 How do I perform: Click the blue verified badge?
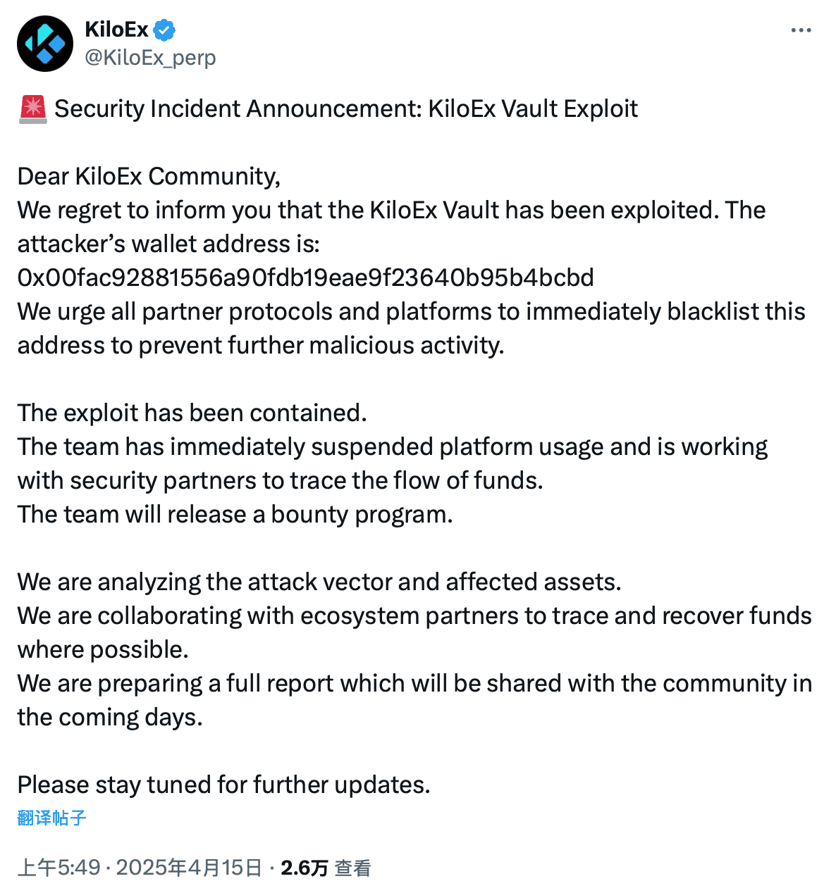(x=165, y=30)
